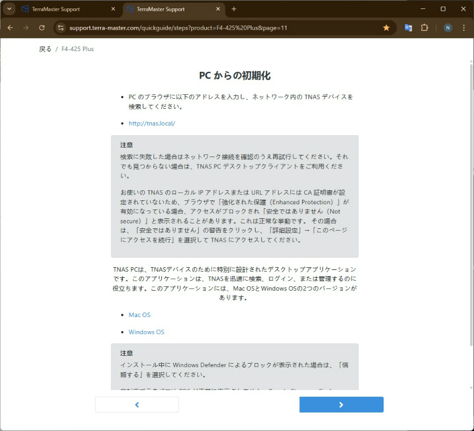Open the http://tnas.local/ link
This screenshot has width=474, height=431.
click(152, 123)
